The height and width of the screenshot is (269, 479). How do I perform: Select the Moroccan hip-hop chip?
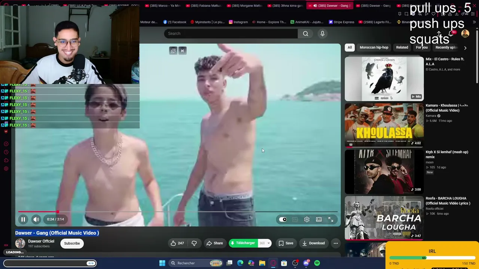(374, 47)
